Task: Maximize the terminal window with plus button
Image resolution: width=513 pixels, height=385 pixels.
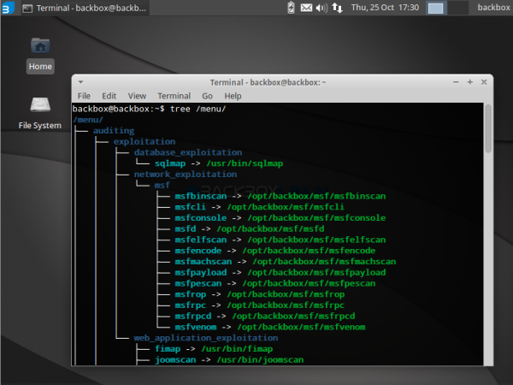Action: click(x=469, y=82)
